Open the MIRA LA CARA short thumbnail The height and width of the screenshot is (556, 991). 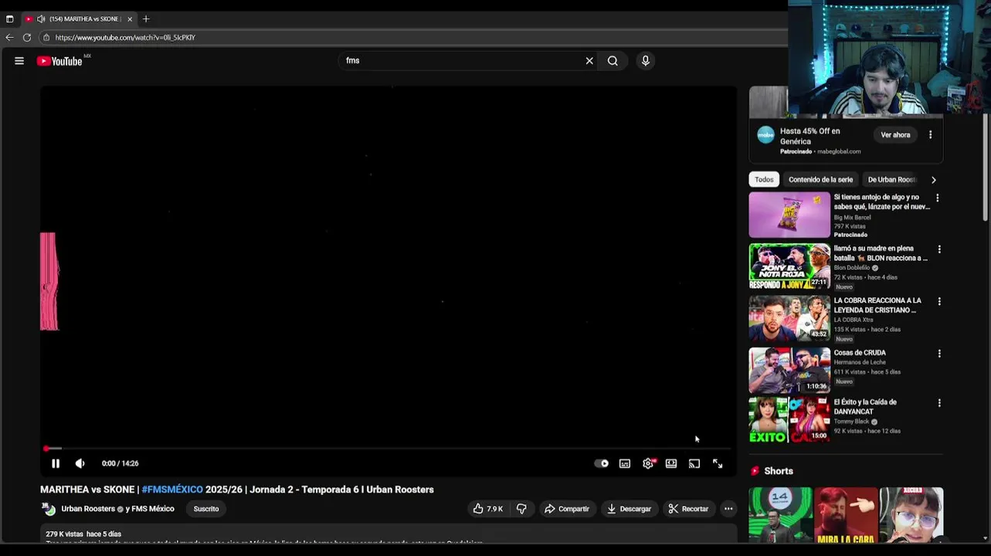(x=846, y=514)
